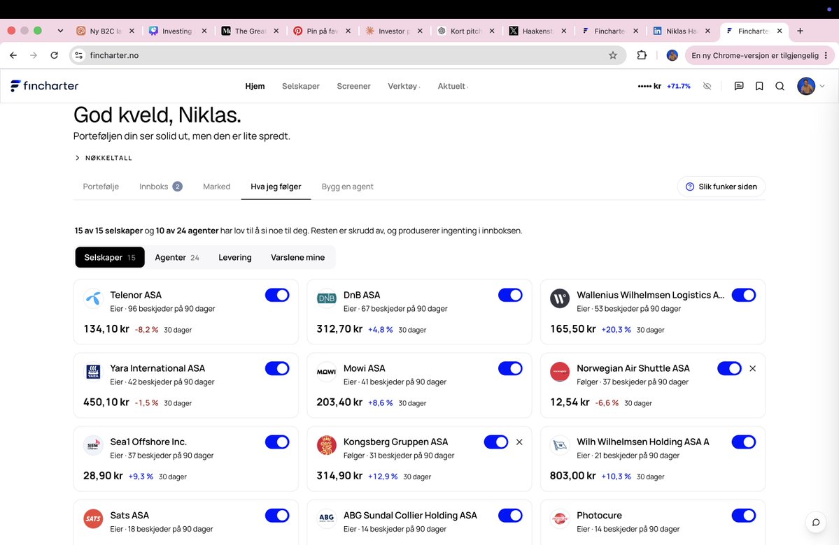This screenshot has height=545, width=839.
Task: Toggle Sats ASA switch
Action: click(277, 516)
